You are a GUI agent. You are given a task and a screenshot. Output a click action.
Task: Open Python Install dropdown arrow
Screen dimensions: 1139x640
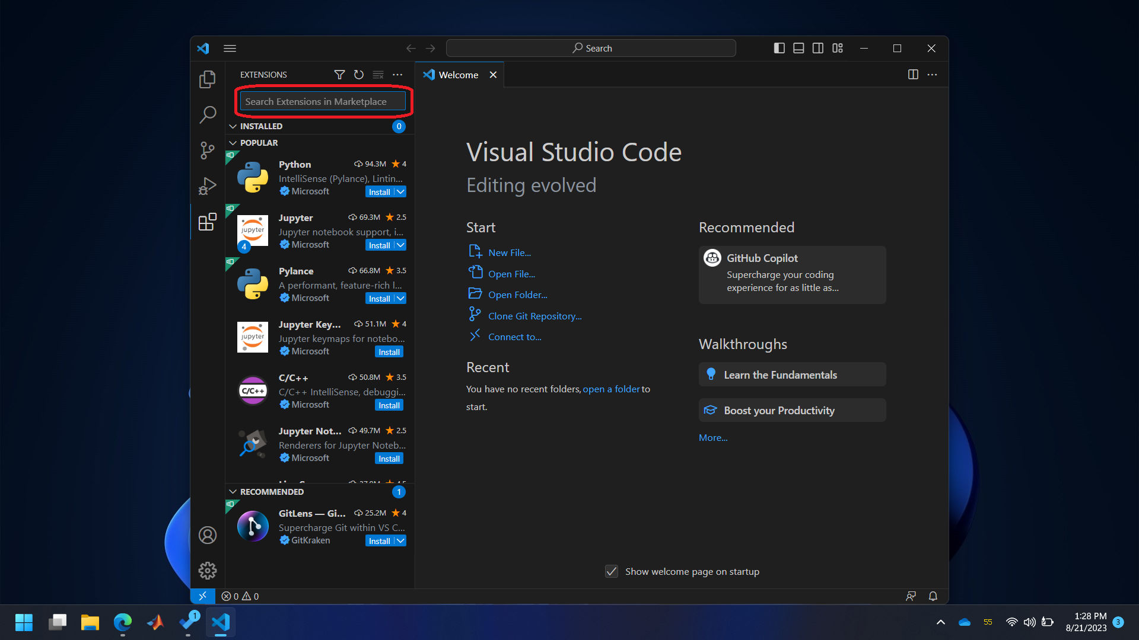click(x=401, y=192)
